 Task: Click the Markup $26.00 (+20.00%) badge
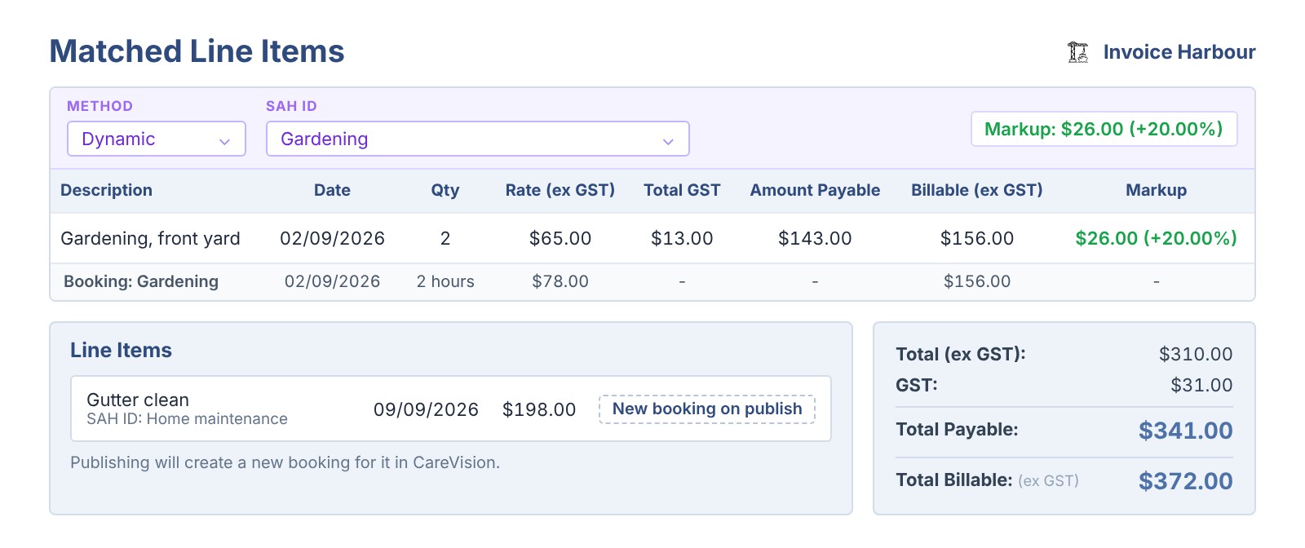click(1104, 129)
